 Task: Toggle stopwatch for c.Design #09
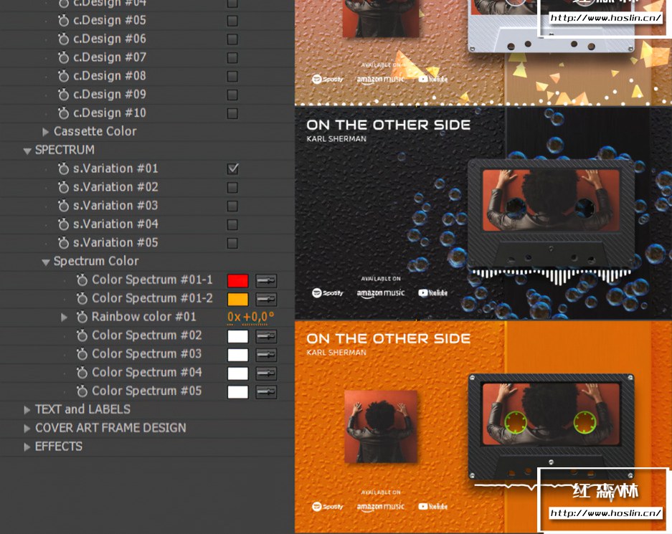[63, 95]
